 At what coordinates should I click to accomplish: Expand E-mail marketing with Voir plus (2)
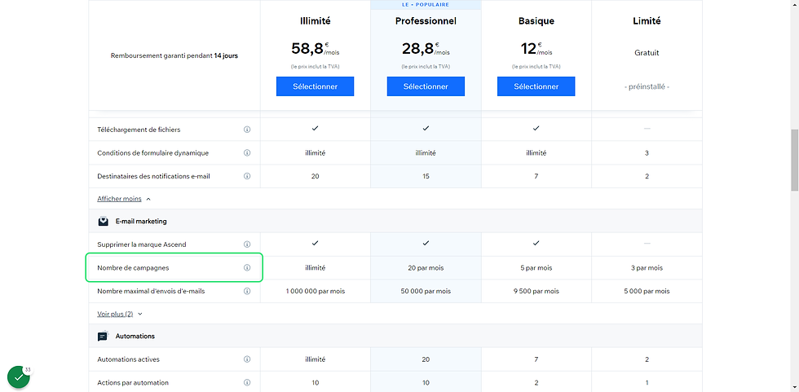[x=120, y=314]
